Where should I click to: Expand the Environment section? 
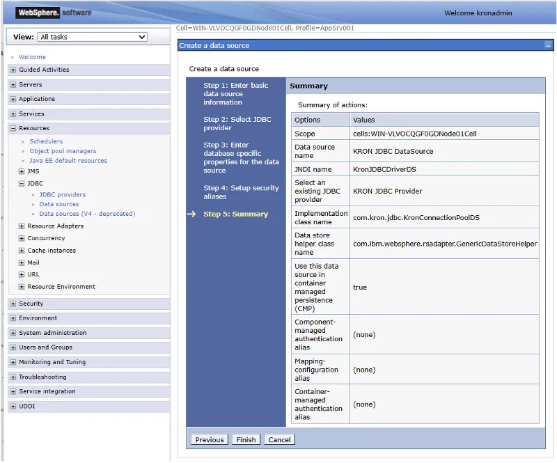pos(13,318)
